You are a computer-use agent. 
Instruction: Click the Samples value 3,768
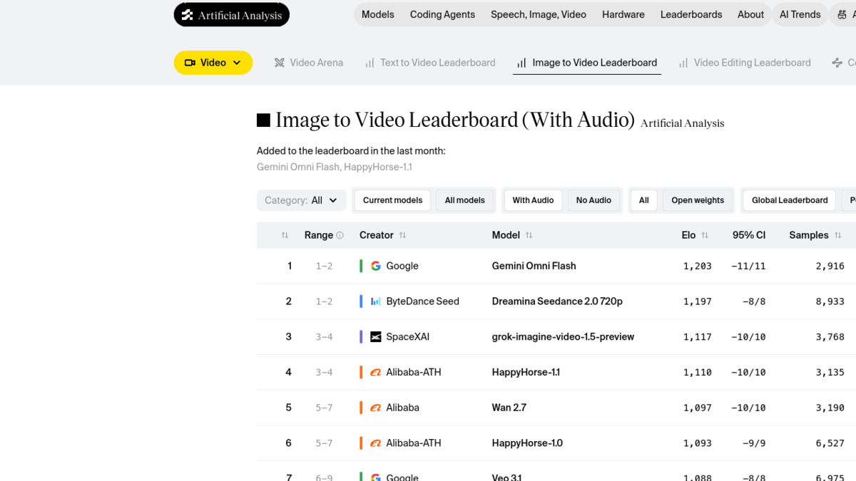coord(830,337)
